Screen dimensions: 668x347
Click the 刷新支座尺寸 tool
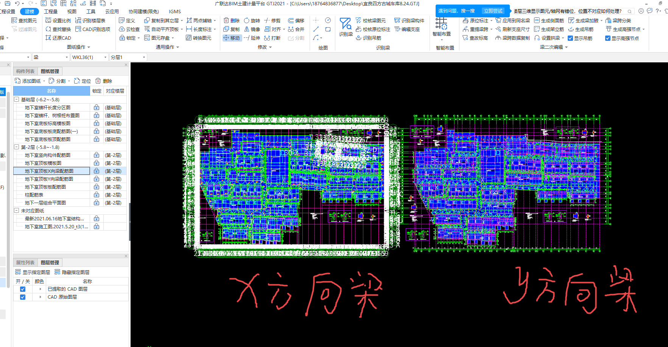(512, 29)
